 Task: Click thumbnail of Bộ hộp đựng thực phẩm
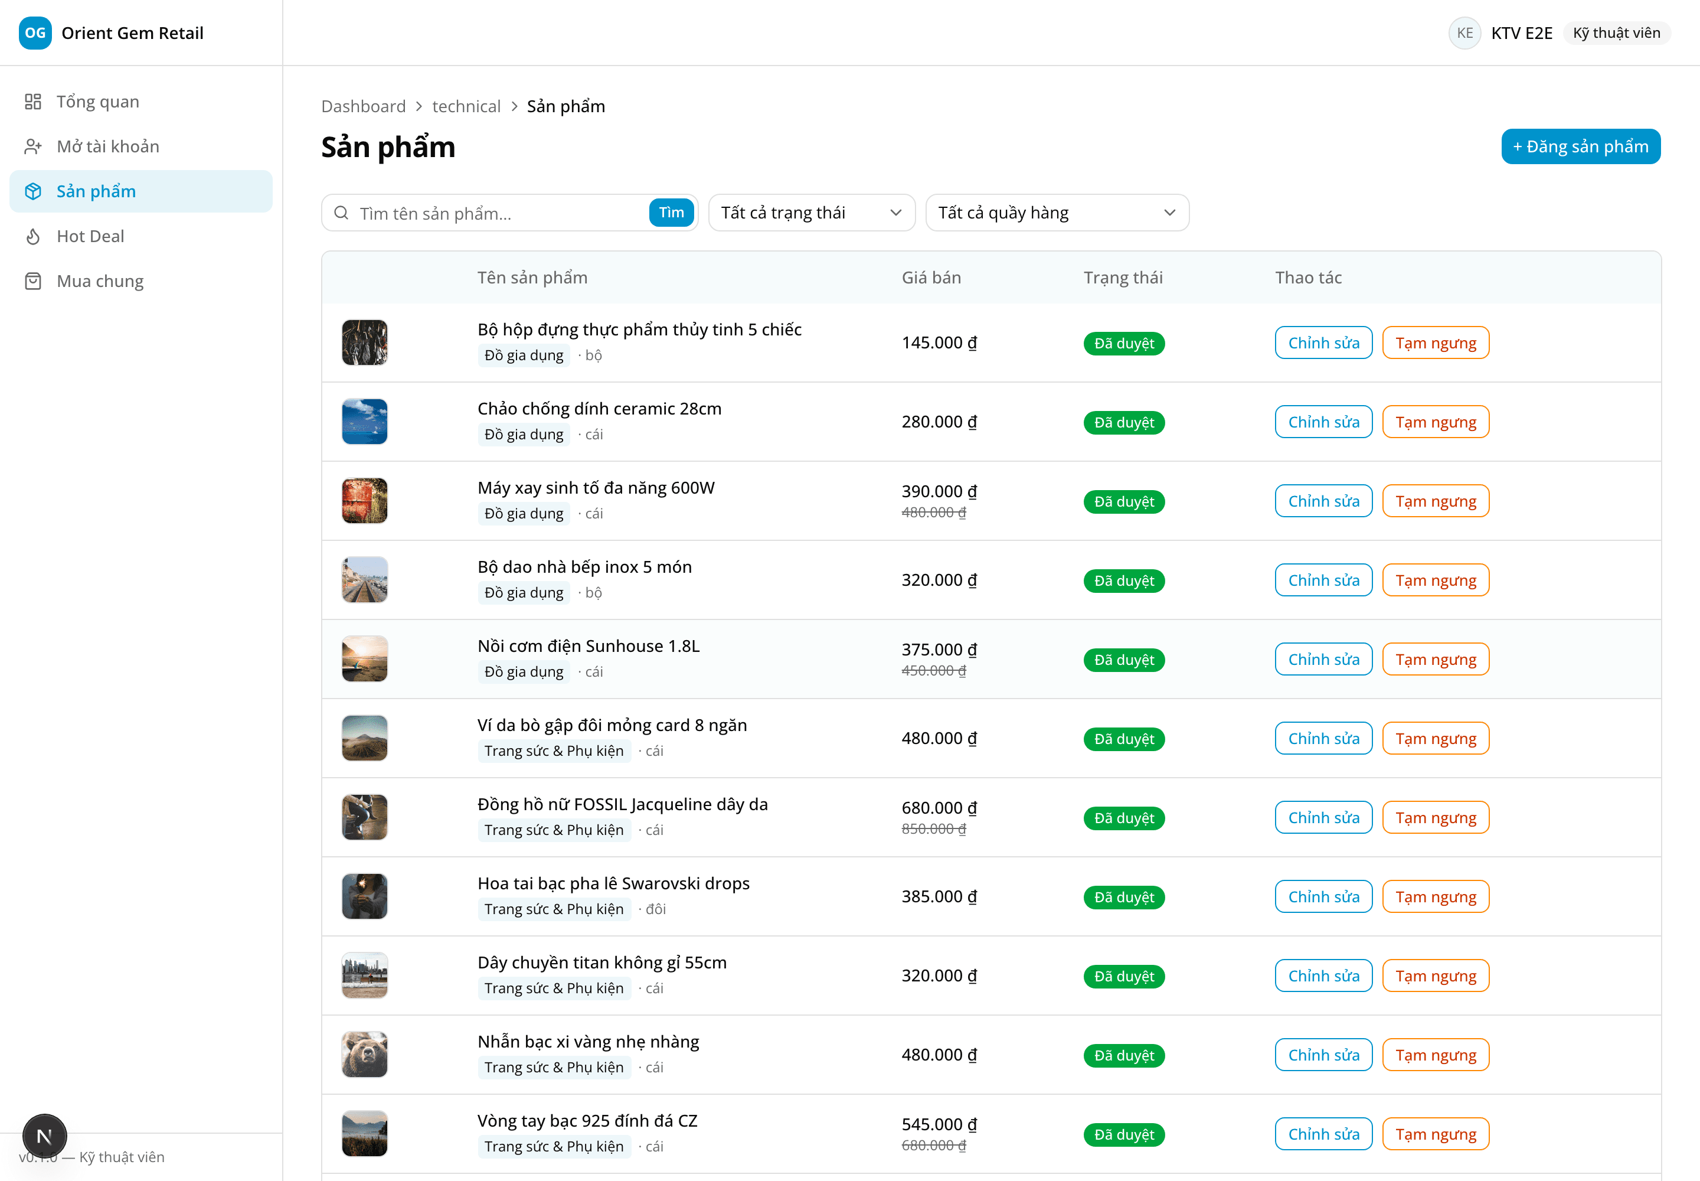(364, 342)
